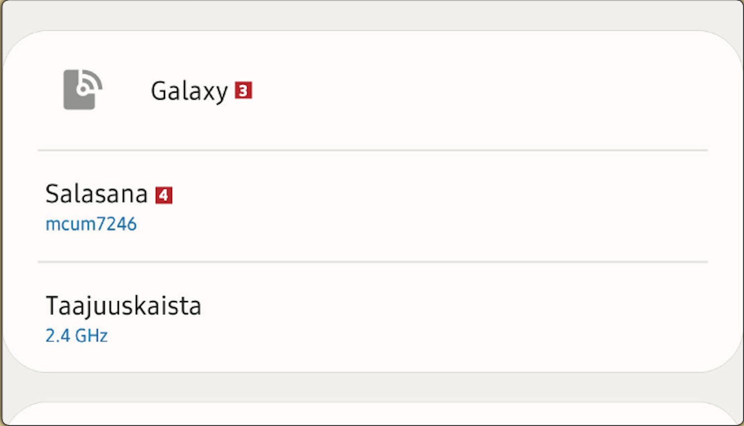
Task: Click gray gap between the cards
Action: tap(372, 387)
